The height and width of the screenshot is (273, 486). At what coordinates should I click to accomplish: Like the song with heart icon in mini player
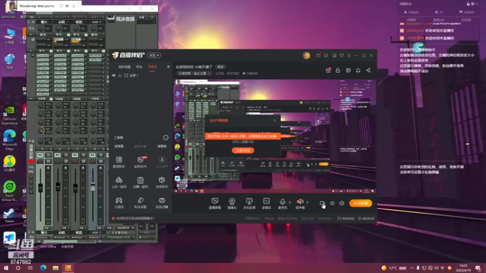point(61,6)
